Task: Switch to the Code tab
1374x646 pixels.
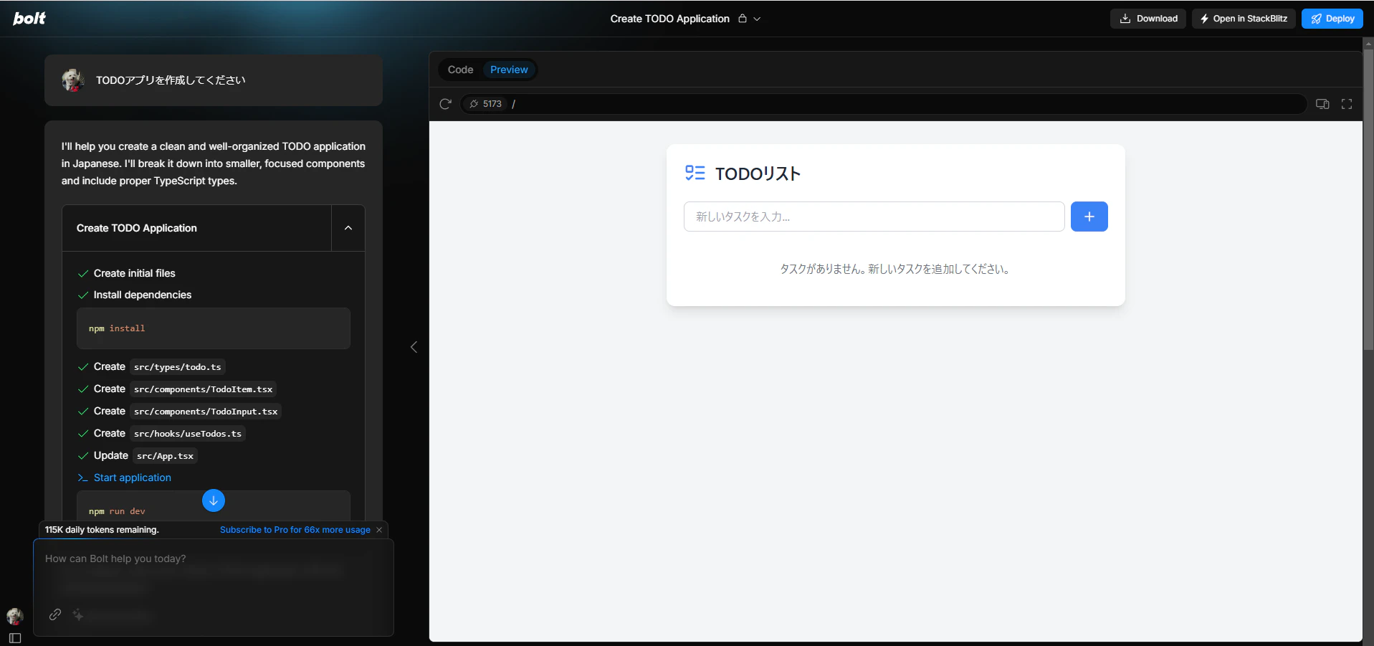Action: tap(460, 70)
